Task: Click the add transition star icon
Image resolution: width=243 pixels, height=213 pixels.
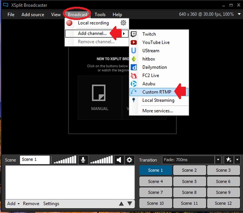Action: tap(228, 160)
